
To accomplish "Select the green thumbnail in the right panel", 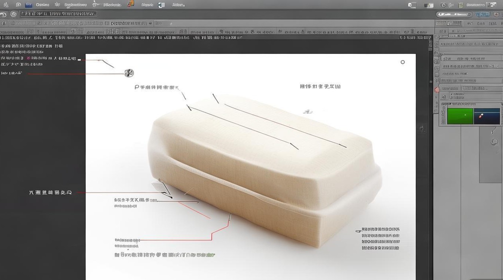I will (460, 116).
